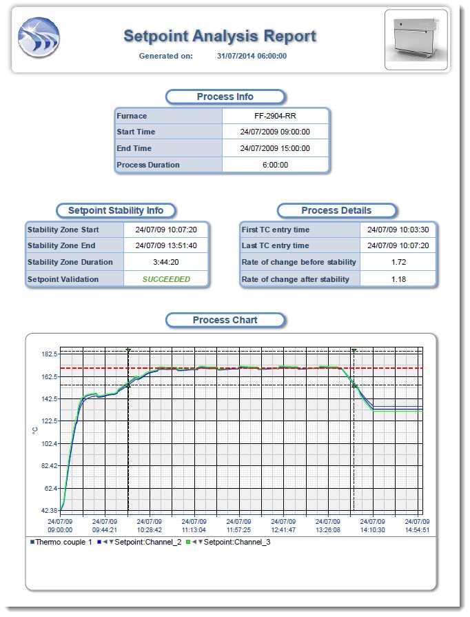The image size is (470, 617).
Task: Click the Stability Zone Start value
Action: click(166, 230)
